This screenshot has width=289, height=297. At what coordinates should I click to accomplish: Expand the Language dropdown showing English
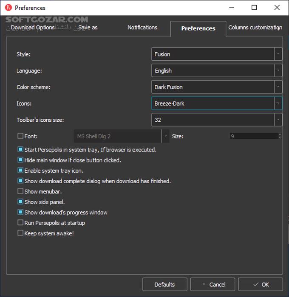pos(216,71)
